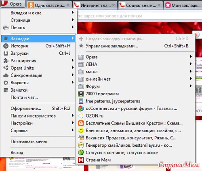This screenshot has width=202, height=171.
Task: Click the Opera menu button
Action: tap(13, 4)
